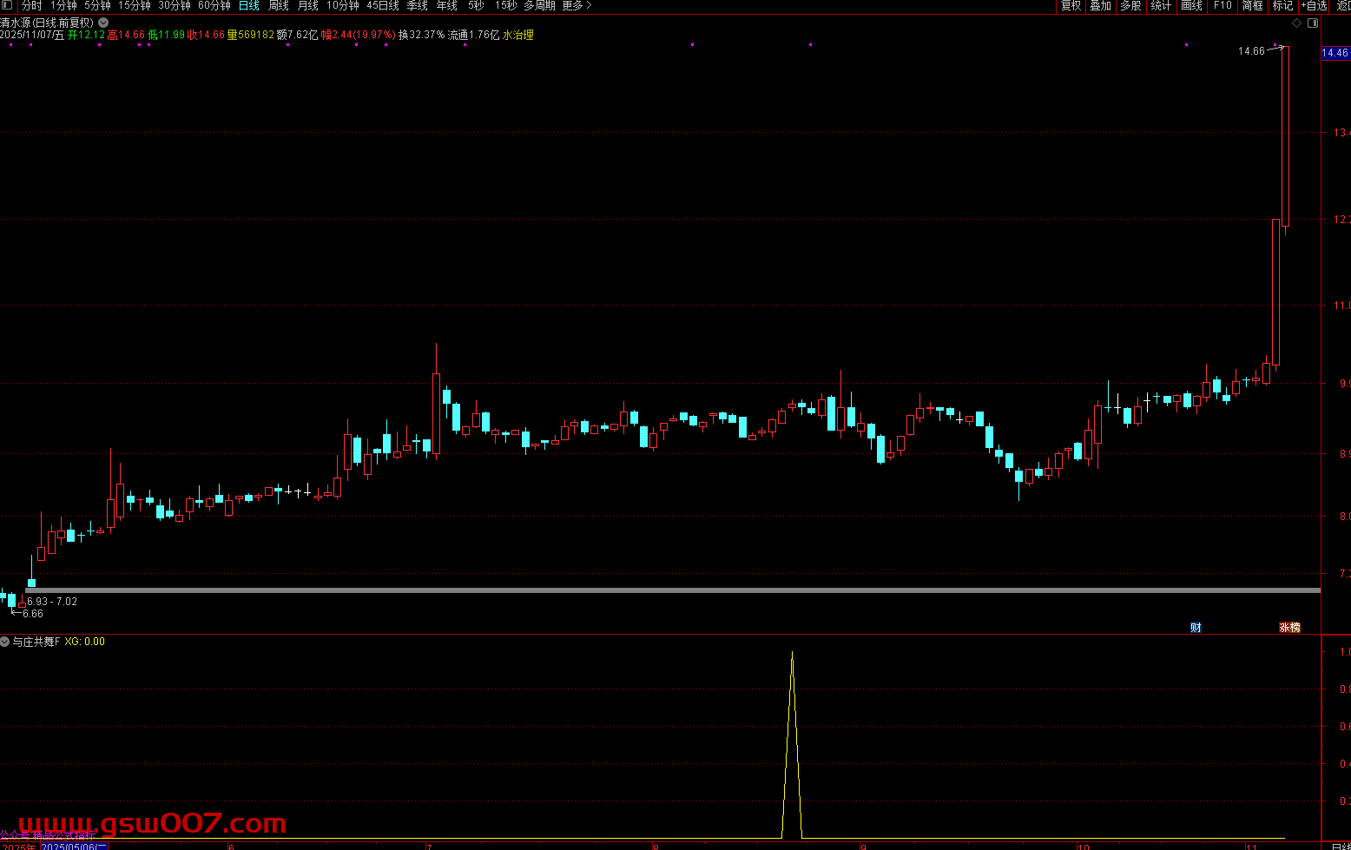Open the 标记 mark tool
Viewport: 1351px width, 850px height.
(x=1282, y=6)
